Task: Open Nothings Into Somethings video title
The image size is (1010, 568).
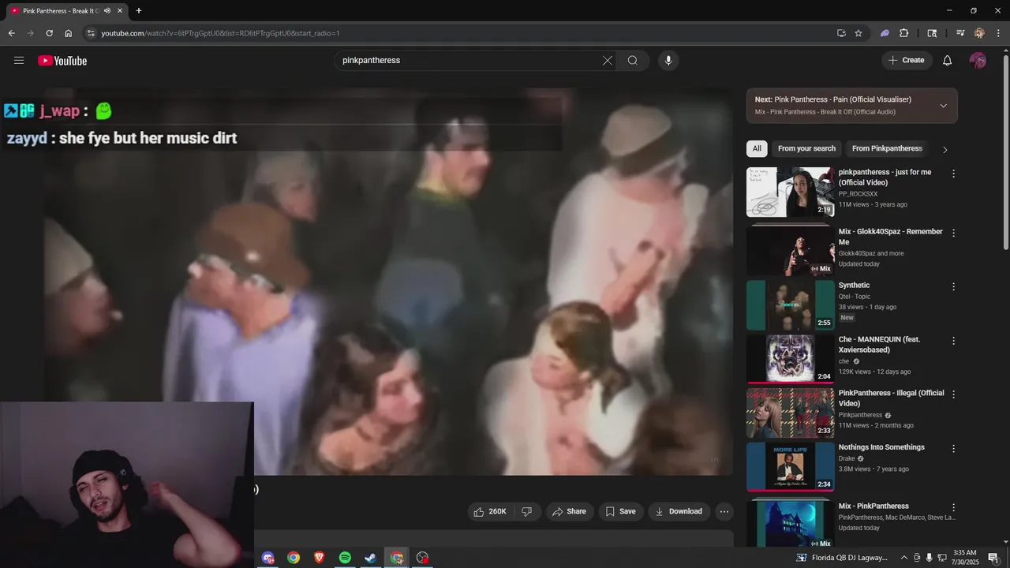Action: click(881, 447)
